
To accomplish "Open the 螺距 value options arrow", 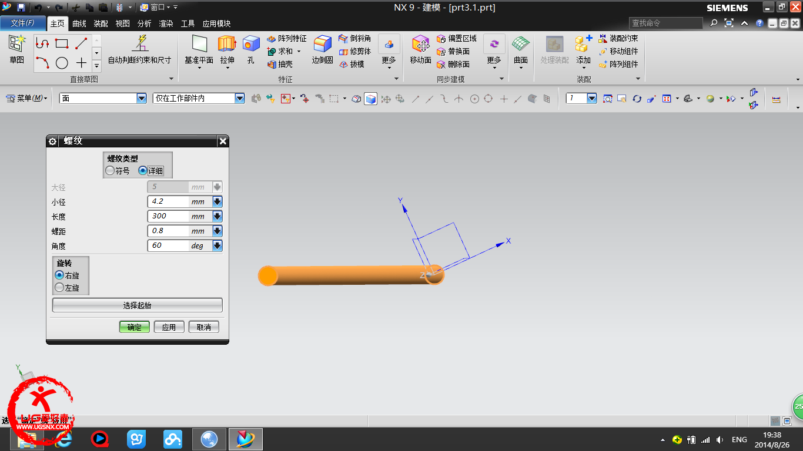I will pyautogui.click(x=217, y=231).
